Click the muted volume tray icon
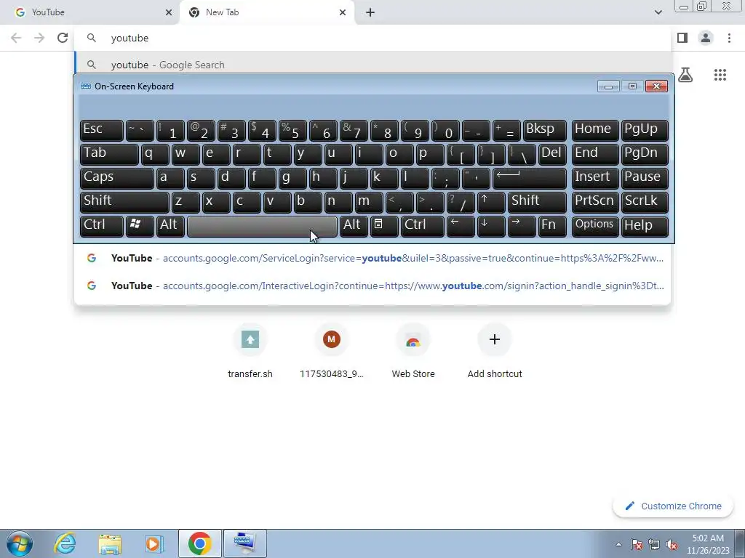The image size is (745, 558). [x=672, y=545]
